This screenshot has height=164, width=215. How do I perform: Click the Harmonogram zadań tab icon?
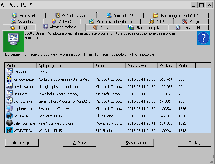pos(156,15)
